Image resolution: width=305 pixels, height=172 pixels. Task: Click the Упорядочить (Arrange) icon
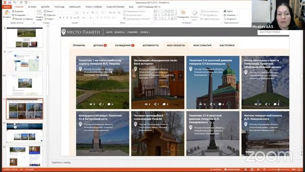pyautogui.click(x=183, y=13)
